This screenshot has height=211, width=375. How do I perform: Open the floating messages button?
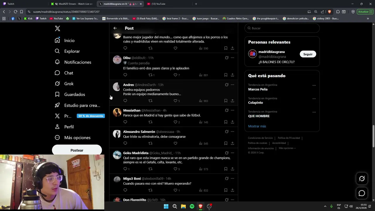[362, 193]
